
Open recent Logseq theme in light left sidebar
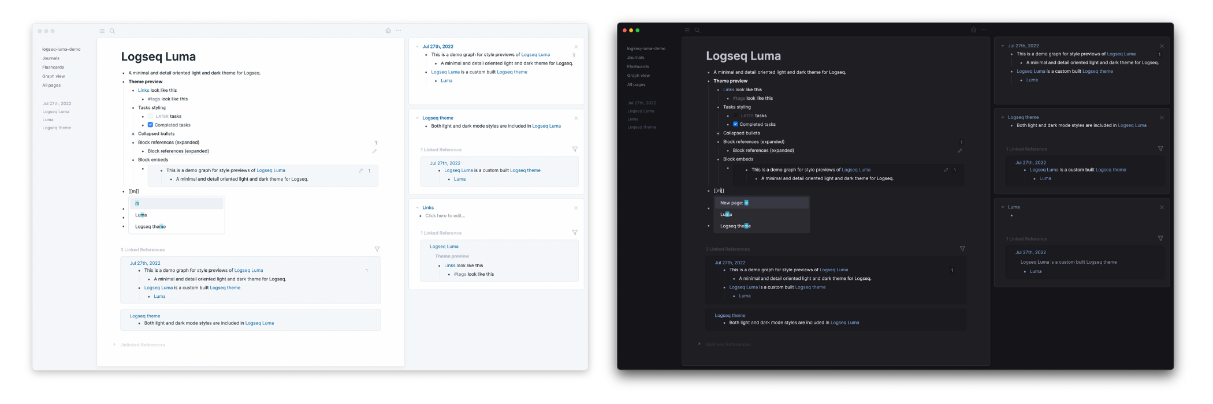(57, 128)
